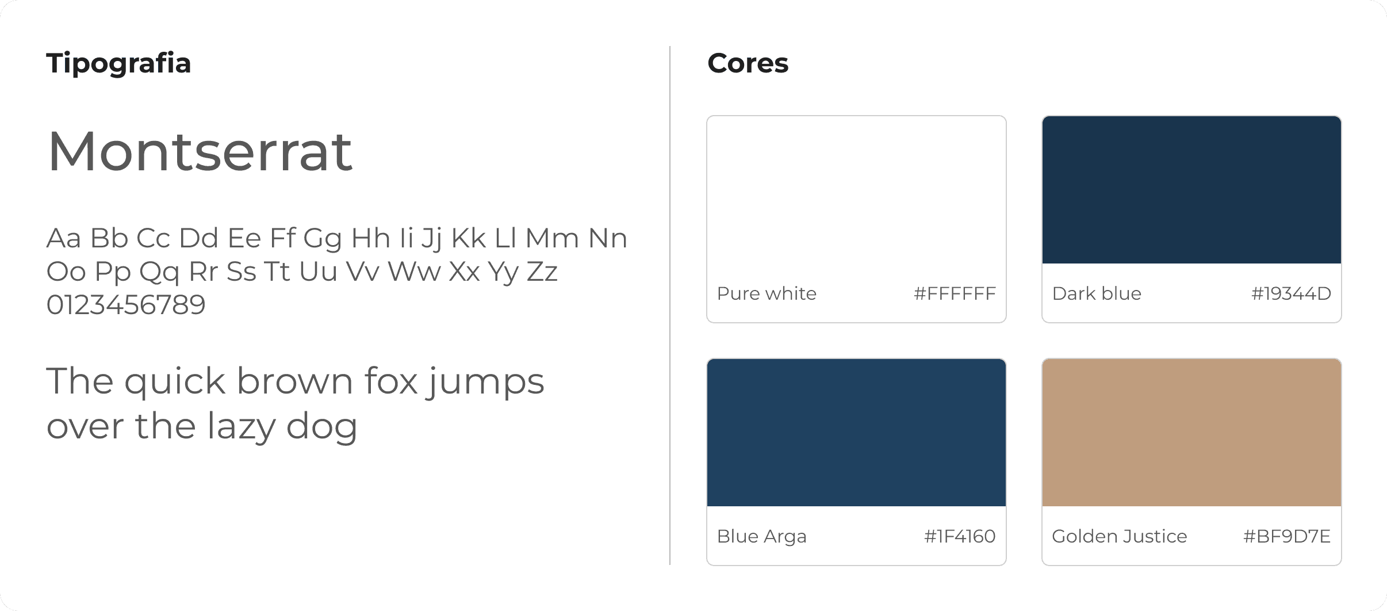The image size is (1387, 611).
Task: Click the Pure white label
Action: click(x=767, y=293)
